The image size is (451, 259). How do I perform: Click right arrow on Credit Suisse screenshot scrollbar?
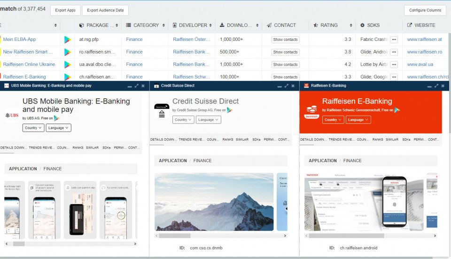[x=285, y=235]
